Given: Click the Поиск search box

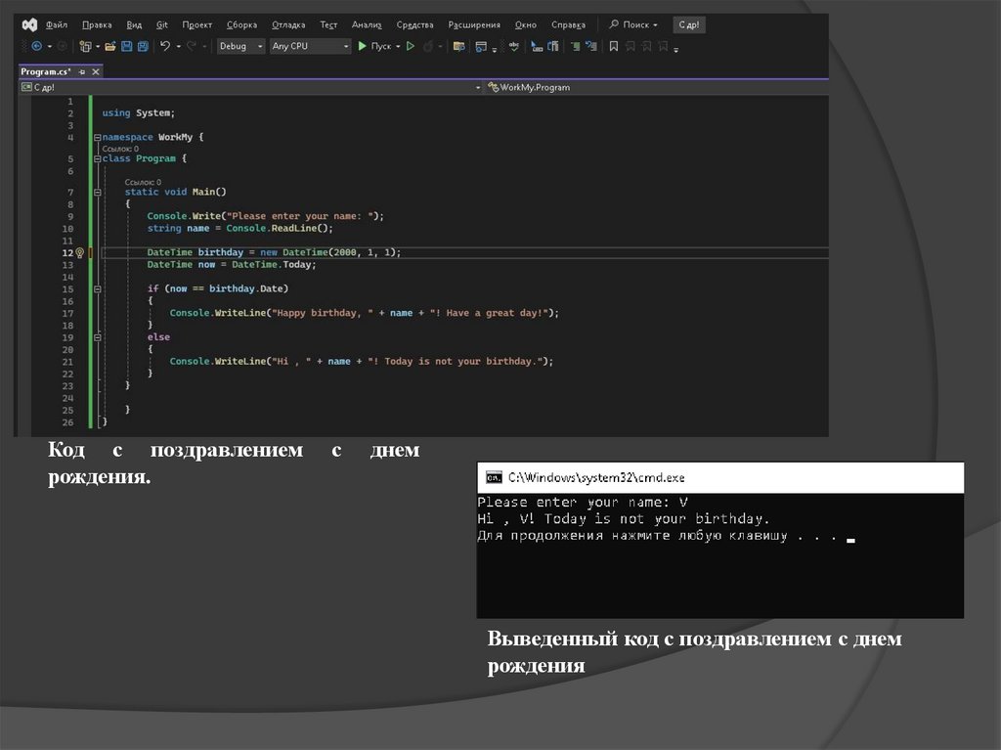Looking at the screenshot, I should [x=633, y=24].
